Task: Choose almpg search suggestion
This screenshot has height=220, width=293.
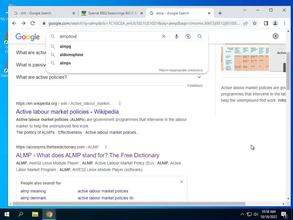Action: click(127, 46)
